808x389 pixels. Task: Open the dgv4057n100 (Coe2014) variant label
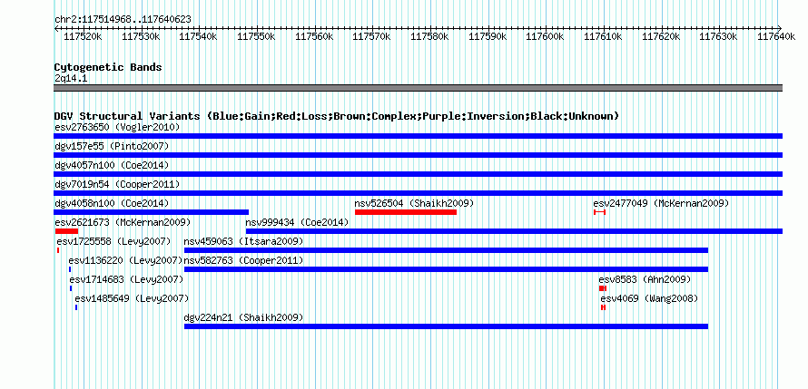tap(112, 165)
